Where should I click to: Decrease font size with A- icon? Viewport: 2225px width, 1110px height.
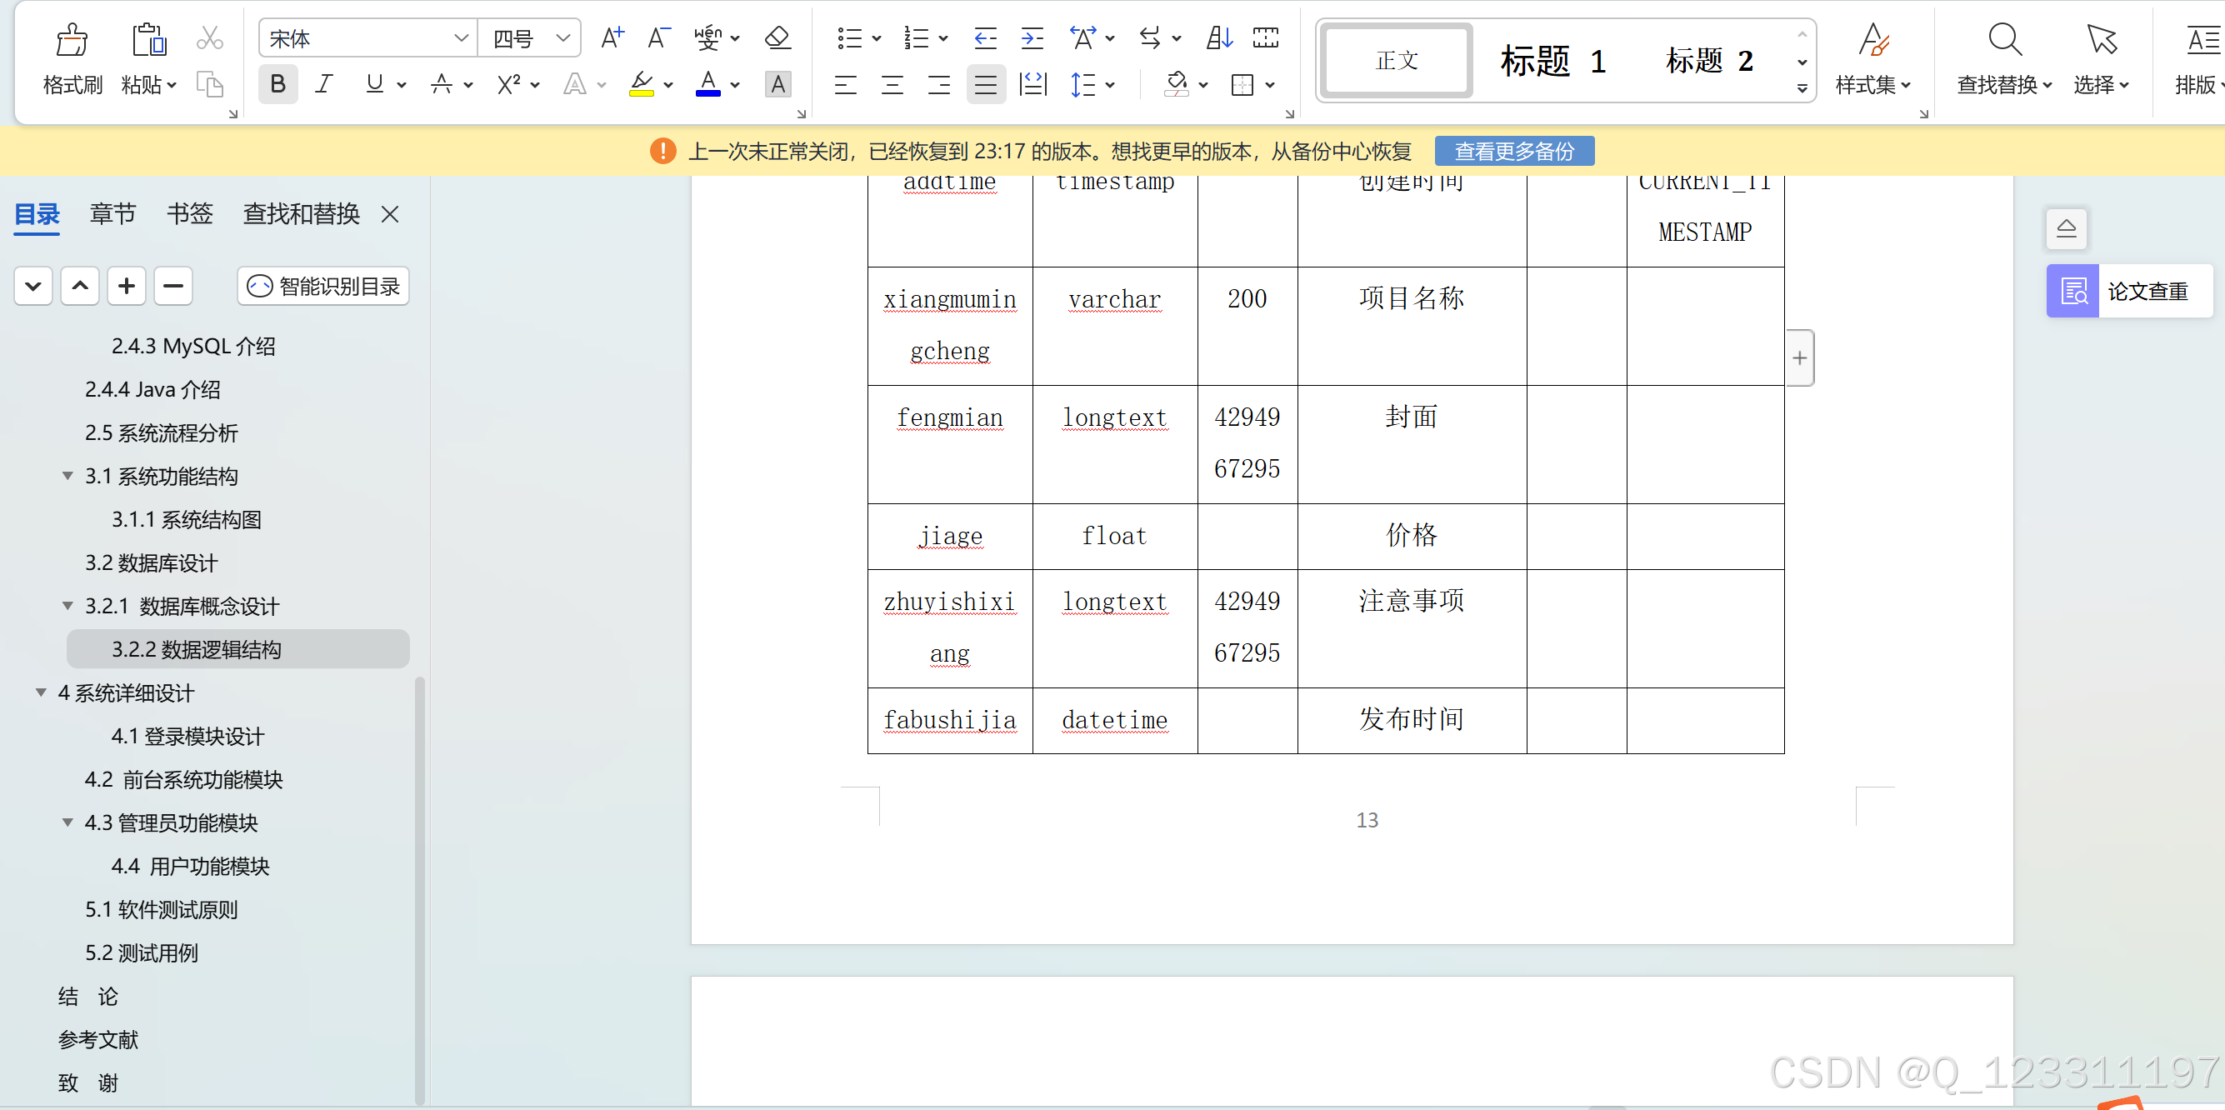[x=658, y=37]
